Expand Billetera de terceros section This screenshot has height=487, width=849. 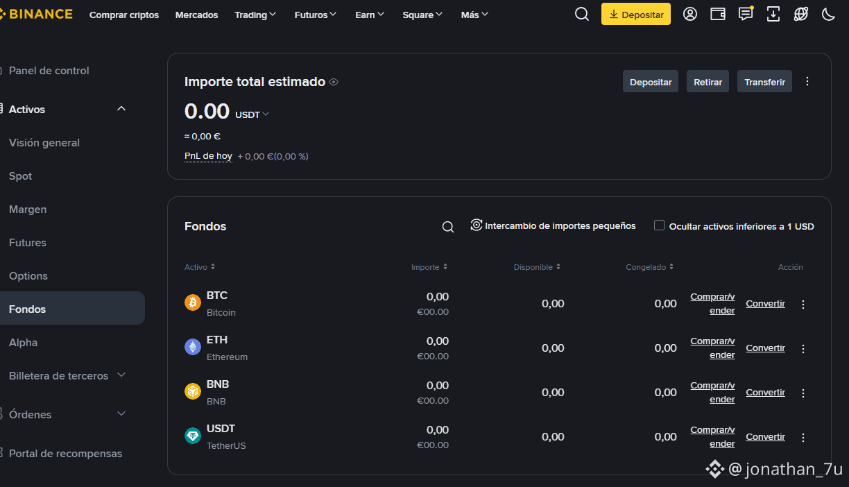point(121,375)
